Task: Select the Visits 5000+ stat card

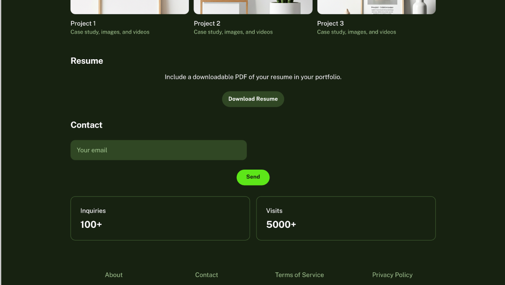Action: pos(345,218)
